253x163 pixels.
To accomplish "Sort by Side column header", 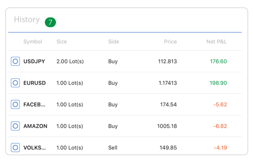I will (114, 42).
